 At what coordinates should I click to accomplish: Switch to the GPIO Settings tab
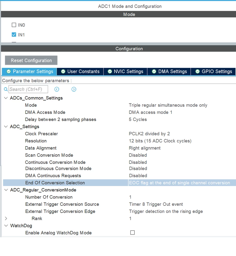(x=213, y=71)
